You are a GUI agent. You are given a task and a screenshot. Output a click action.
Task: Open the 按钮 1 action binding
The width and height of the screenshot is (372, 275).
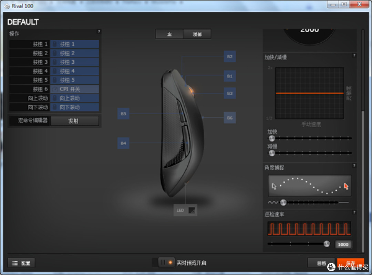pyautogui.click(x=74, y=44)
